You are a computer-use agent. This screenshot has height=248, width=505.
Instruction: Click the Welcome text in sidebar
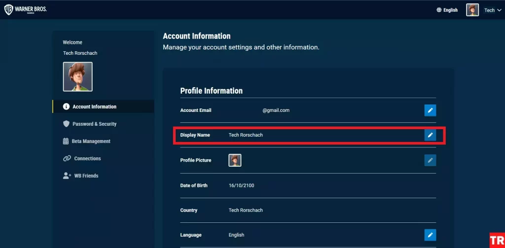pyautogui.click(x=72, y=42)
